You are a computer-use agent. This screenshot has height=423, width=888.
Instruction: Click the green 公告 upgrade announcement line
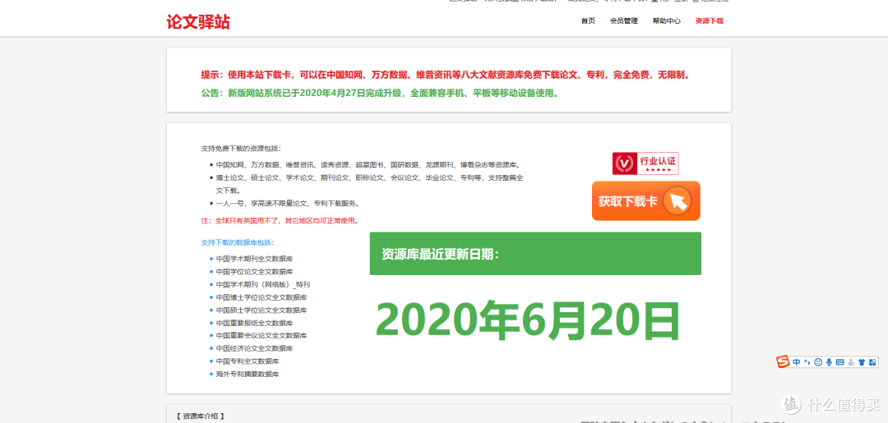tap(380, 94)
